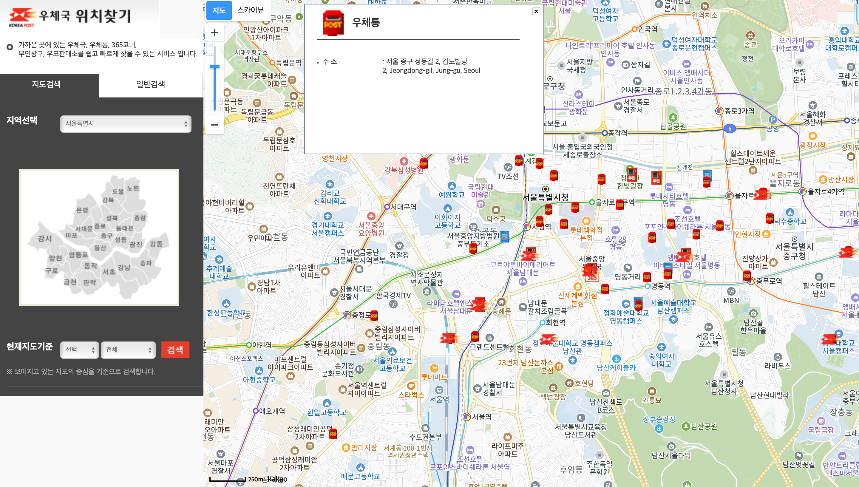The height and width of the screenshot is (487, 859).
Task: Select the 지도검색 tab
Action: (x=46, y=84)
